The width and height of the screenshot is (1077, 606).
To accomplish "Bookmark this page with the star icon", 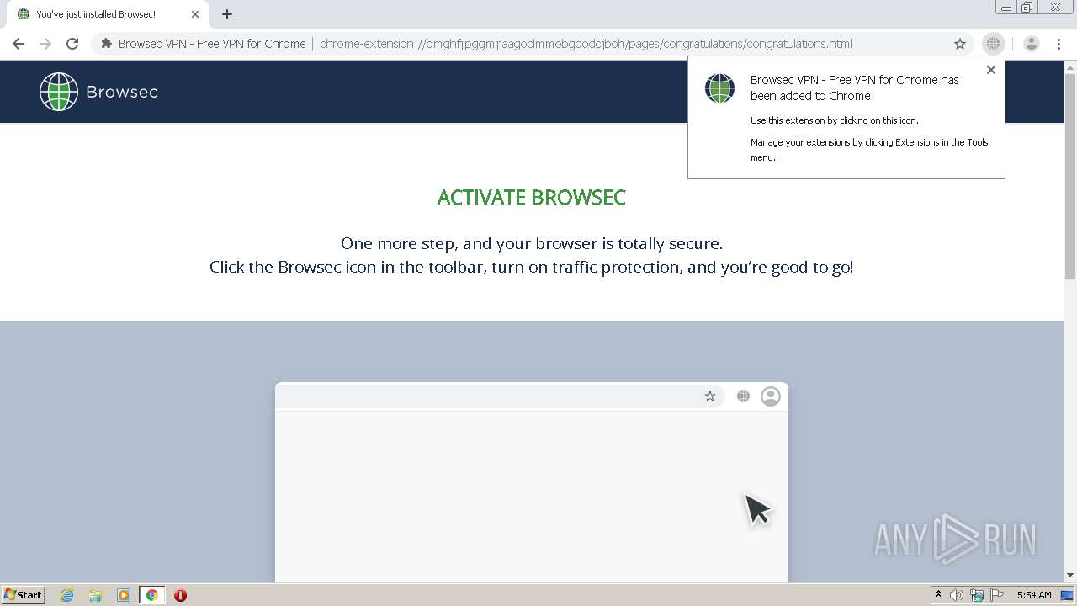I will coord(960,44).
